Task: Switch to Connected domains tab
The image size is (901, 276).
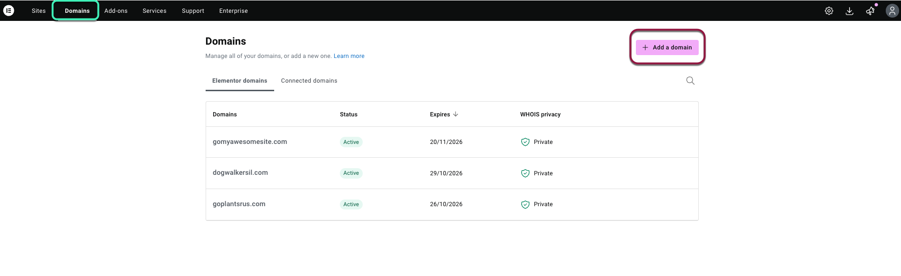Action: [309, 81]
